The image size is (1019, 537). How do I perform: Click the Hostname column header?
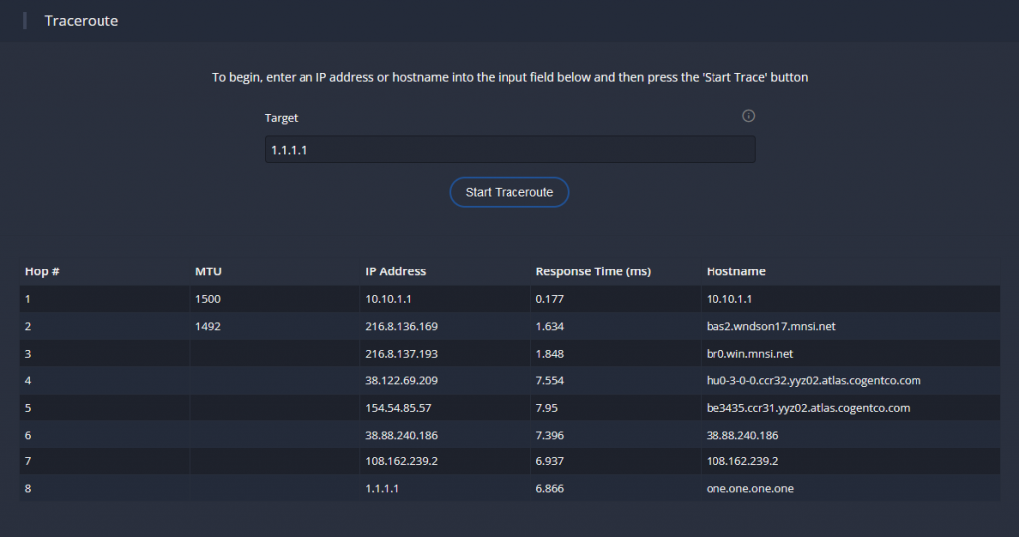[735, 271]
